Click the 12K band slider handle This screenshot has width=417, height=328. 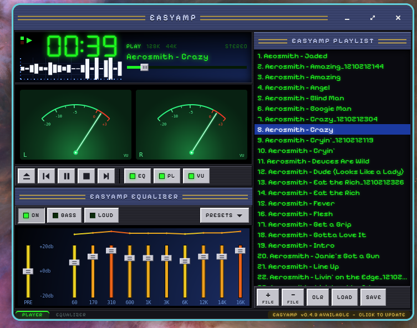click(x=203, y=257)
